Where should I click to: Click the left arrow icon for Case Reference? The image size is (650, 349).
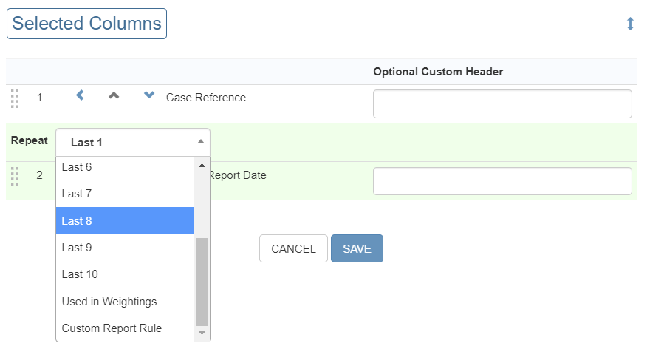pyautogui.click(x=81, y=95)
